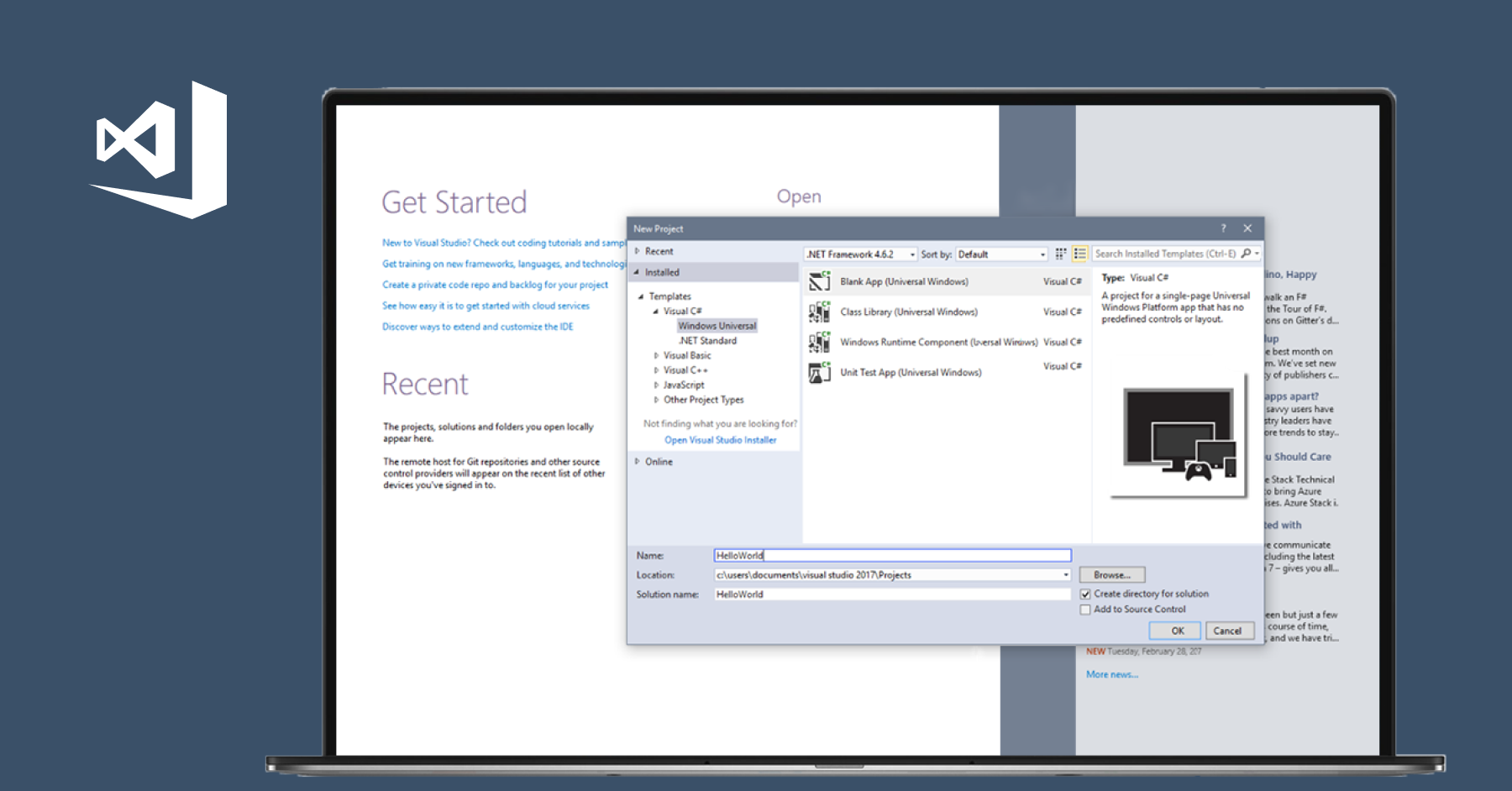1512x791 pixels.
Task: Click the Unit Test App template icon
Action: 819,373
